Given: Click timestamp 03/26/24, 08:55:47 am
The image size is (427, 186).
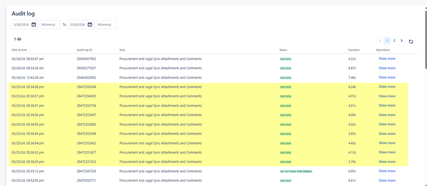Looking at the screenshot, I should pyautogui.click(x=27, y=59).
